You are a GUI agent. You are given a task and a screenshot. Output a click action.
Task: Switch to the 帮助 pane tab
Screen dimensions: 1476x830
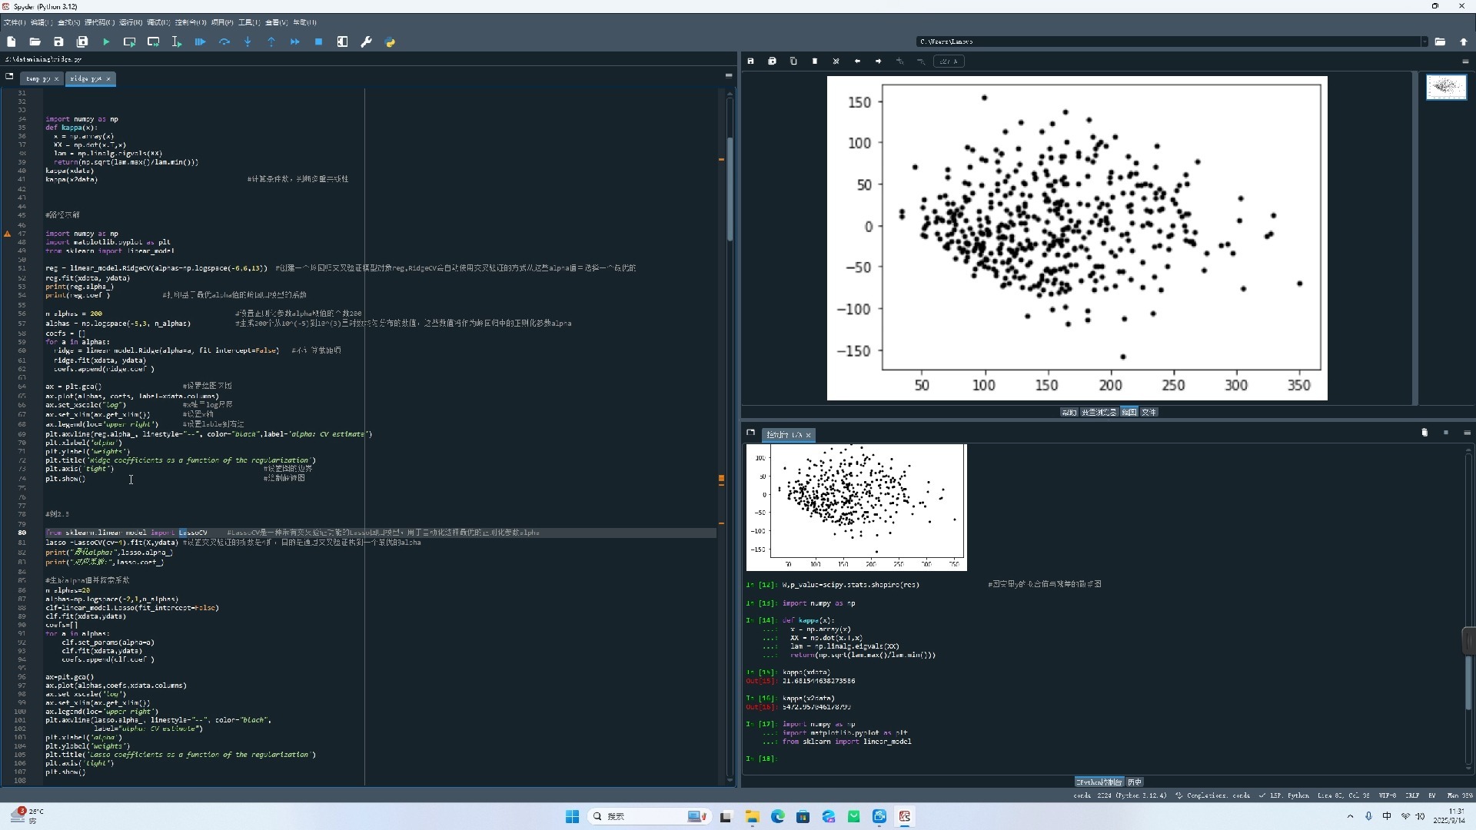[1069, 412]
